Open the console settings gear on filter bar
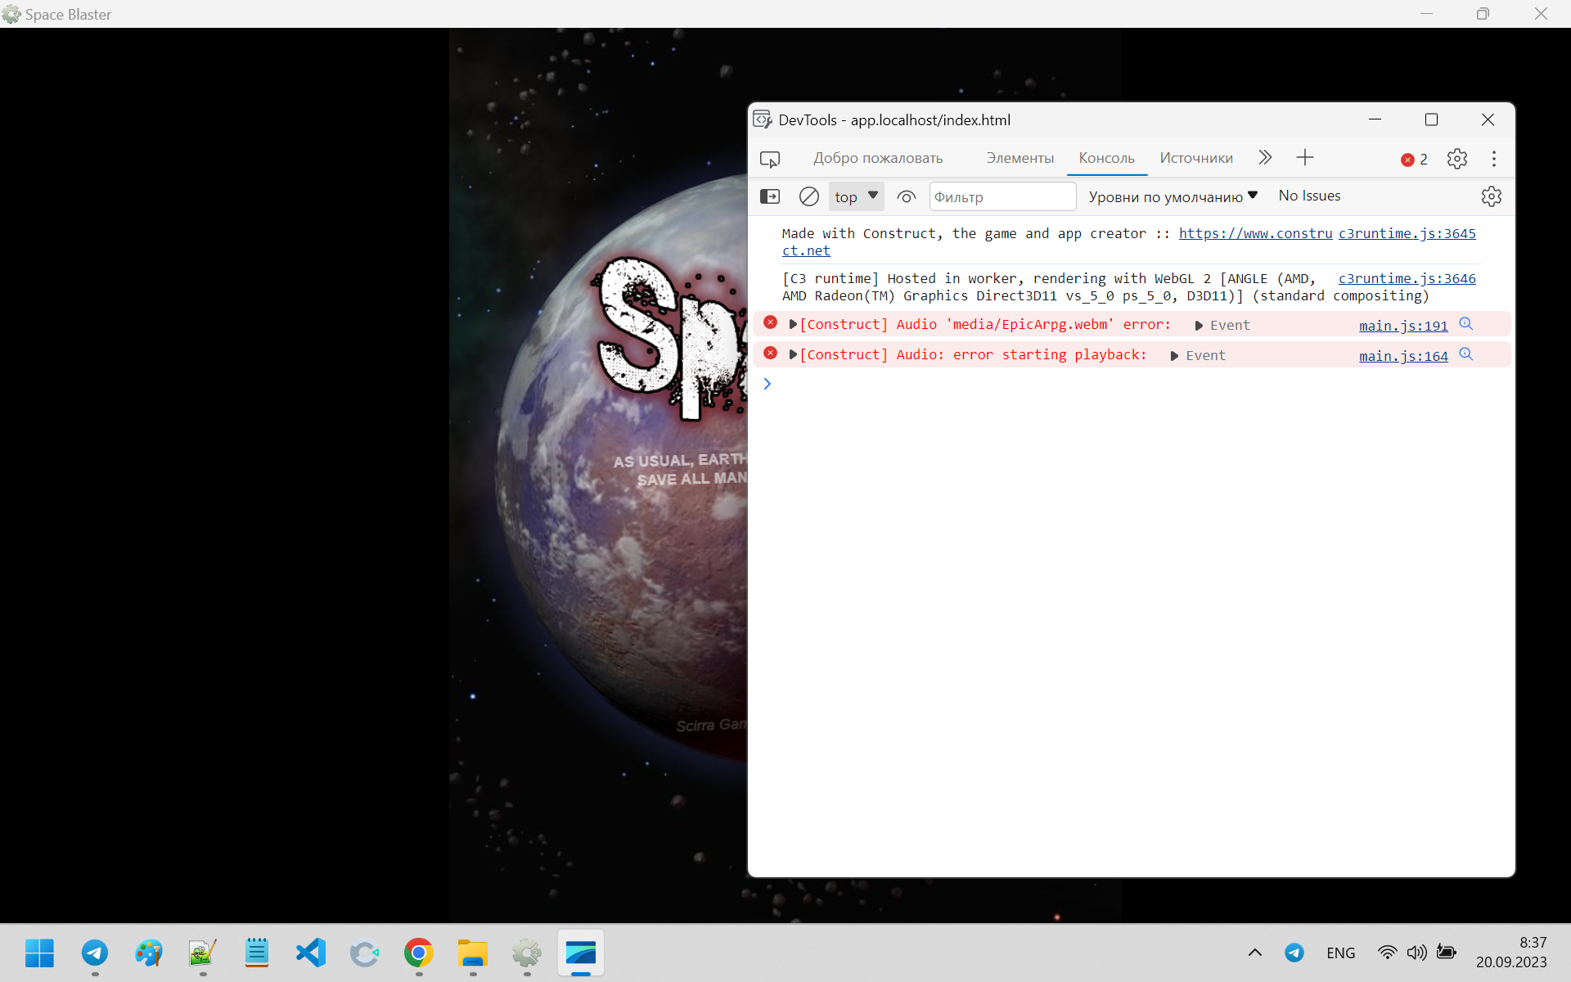Image resolution: width=1571 pixels, height=982 pixels. (x=1491, y=196)
